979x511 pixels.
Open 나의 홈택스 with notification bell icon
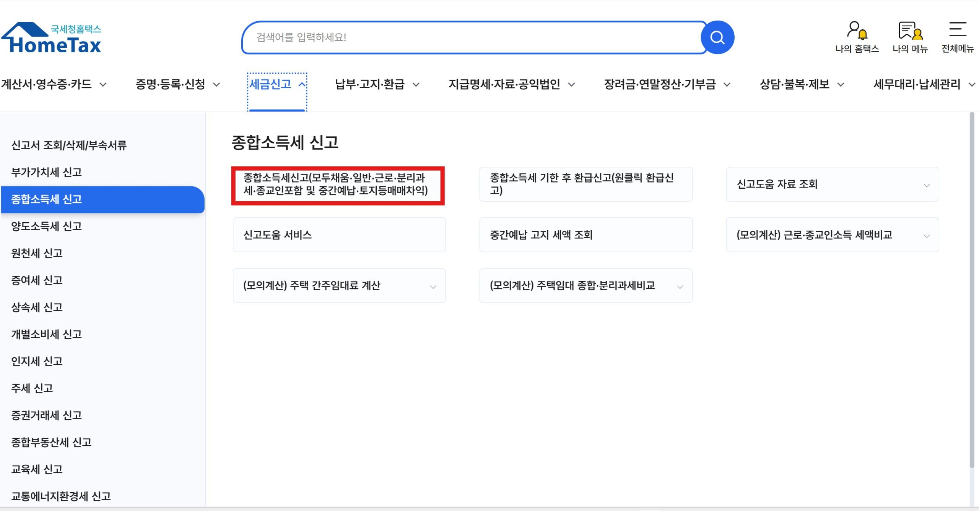tap(857, 36)
